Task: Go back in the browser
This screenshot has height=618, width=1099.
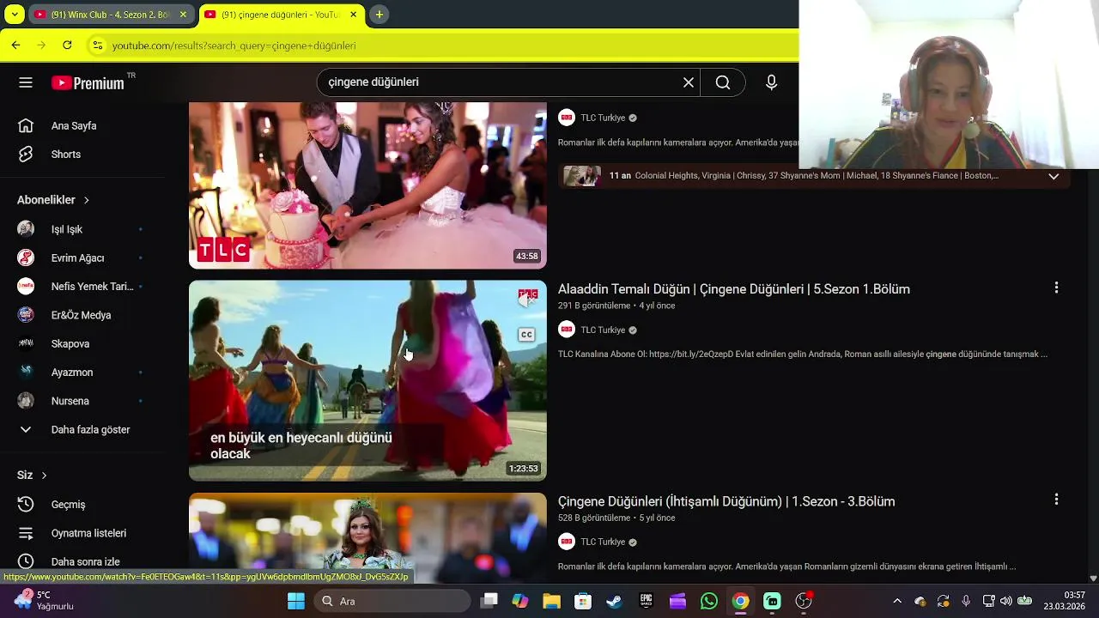Action: (15, 45)
